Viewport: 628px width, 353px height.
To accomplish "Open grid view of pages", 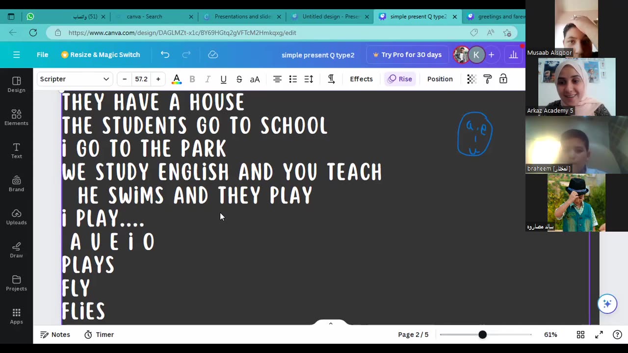I will 580,334.
